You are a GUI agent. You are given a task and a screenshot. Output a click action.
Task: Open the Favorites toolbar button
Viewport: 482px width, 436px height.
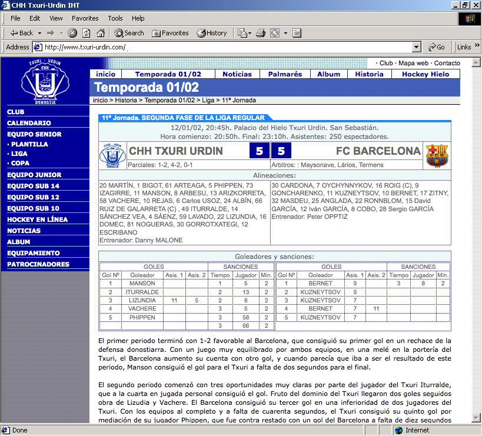coord(170,33)
